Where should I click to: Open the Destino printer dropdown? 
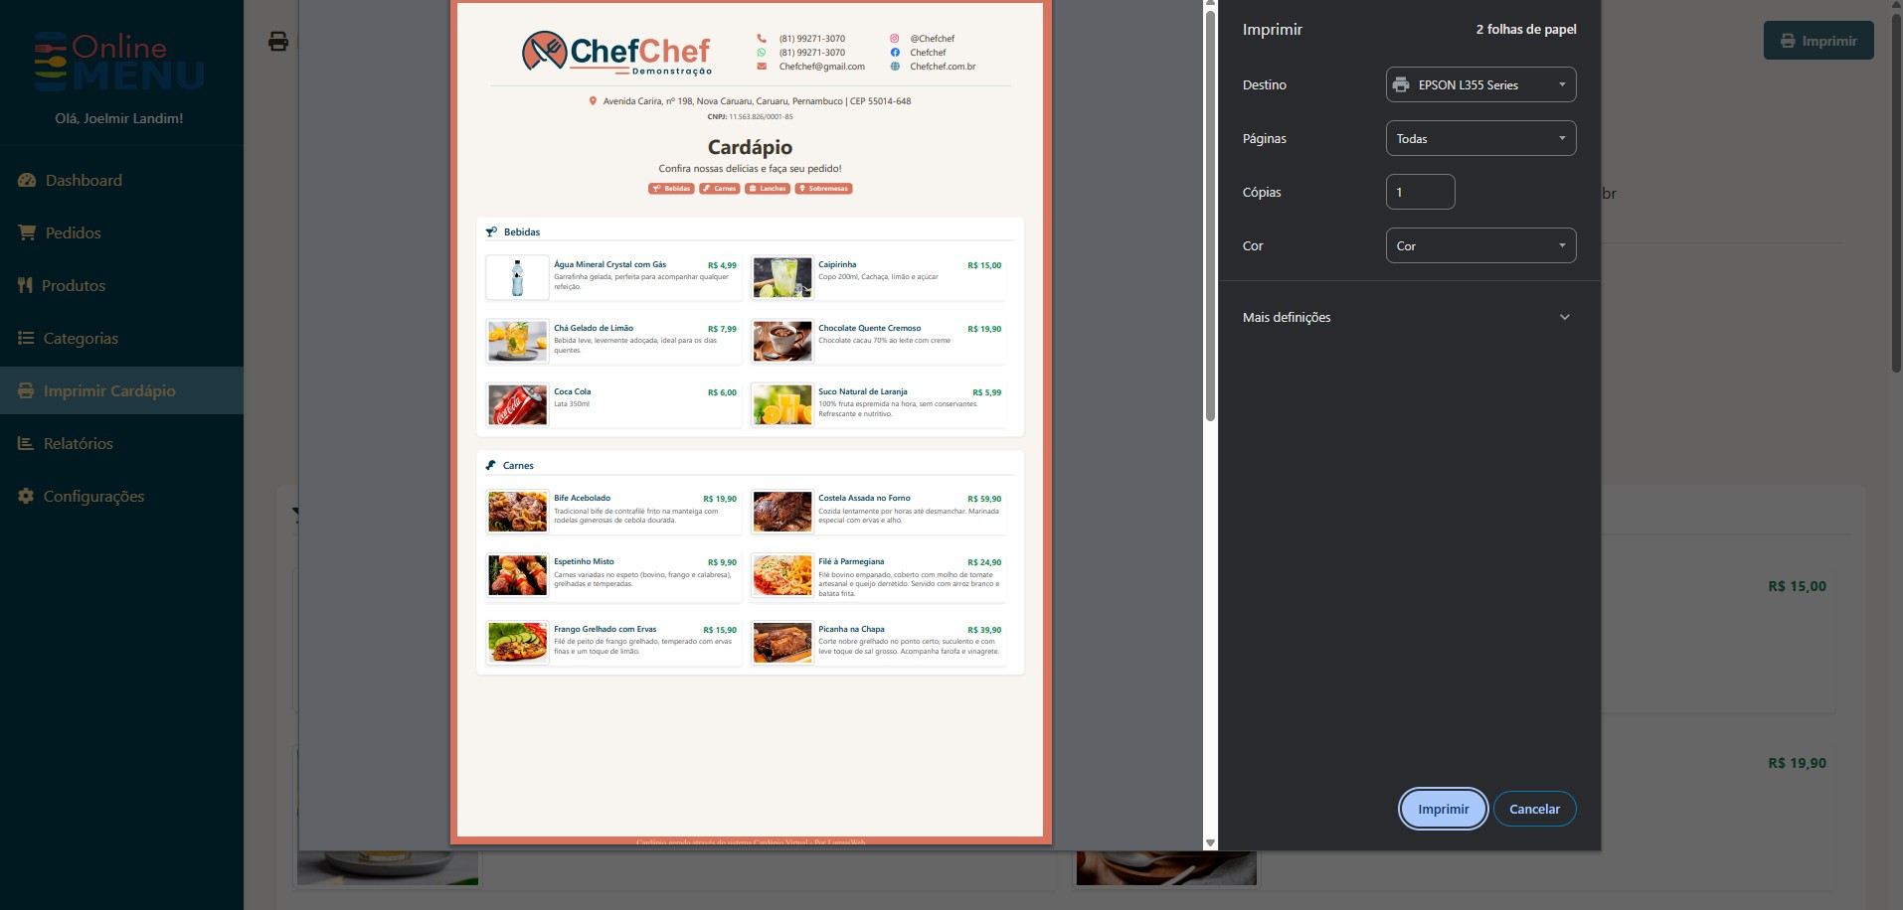[1479, 84]
